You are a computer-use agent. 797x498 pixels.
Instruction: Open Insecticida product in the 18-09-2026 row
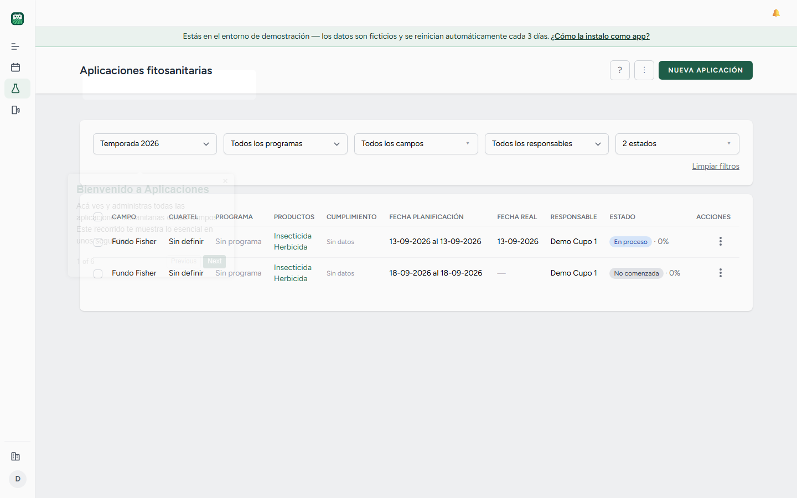pos(293,267)
